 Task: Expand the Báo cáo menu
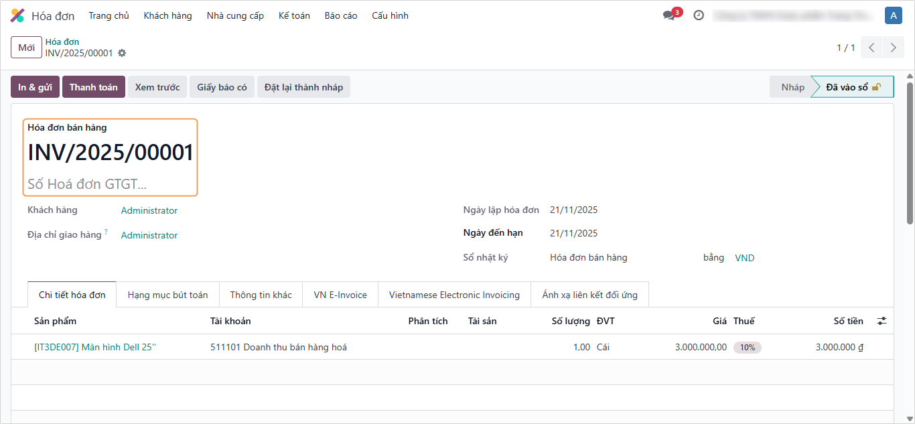[x=341, y=15]
